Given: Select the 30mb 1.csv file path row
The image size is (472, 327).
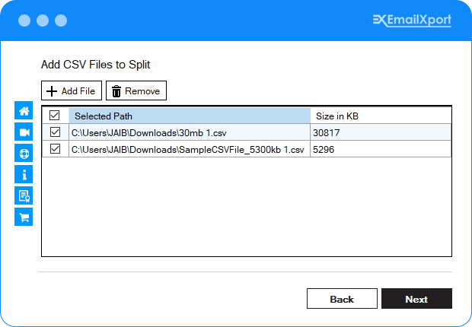Looking at the screenshot, I should pos(189,132).
